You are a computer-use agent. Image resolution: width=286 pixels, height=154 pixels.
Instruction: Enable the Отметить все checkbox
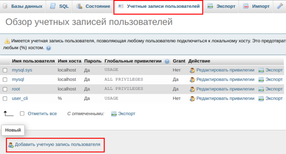pos(22,114)
